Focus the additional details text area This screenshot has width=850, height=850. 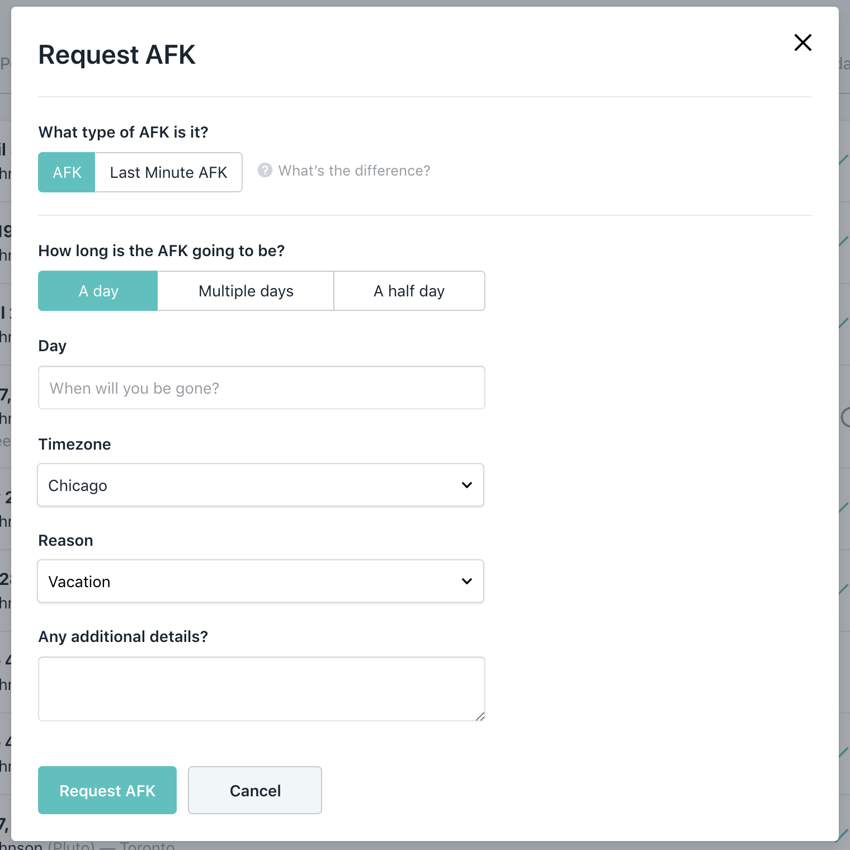point(261,688)
